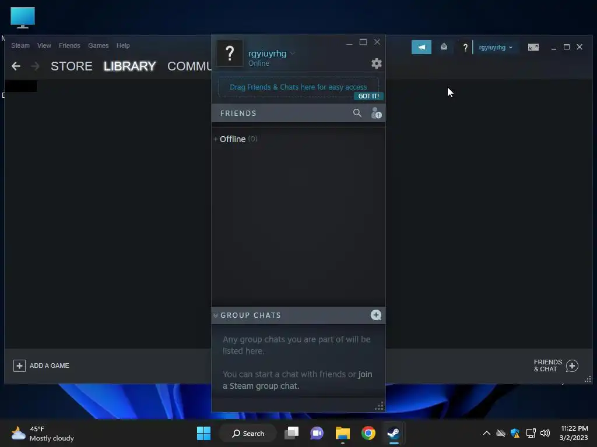Open the This PC desktop icon
This screenshot has width=597, height=447.
coord(23,18)
